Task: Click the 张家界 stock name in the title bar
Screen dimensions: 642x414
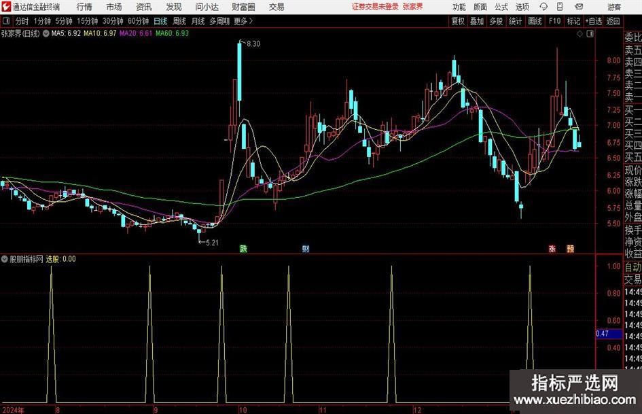Action: coord(412,7)
